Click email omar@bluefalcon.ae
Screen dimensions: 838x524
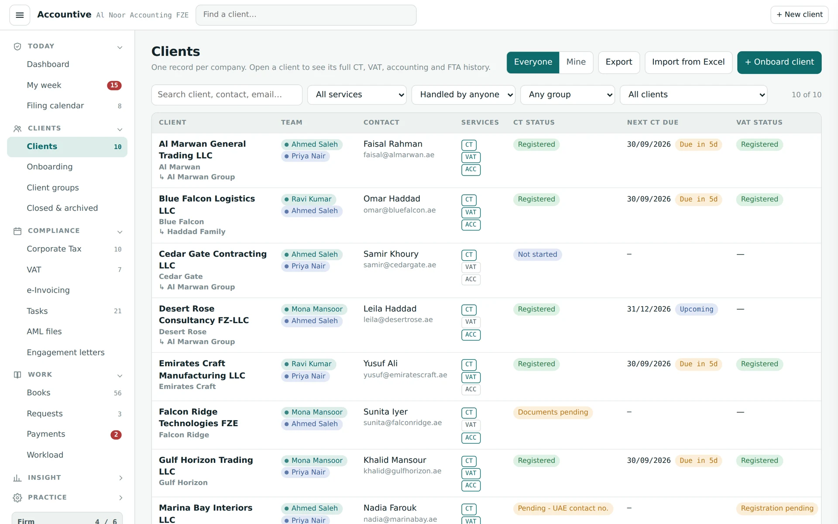click(399, 210)
